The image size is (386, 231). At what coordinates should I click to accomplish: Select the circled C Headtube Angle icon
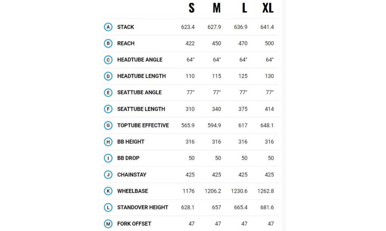point(108,60)
